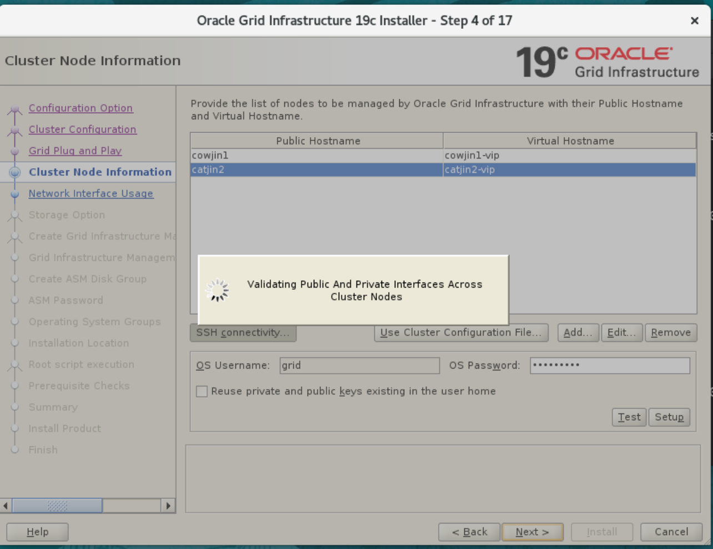Click the Install button
Screen dimensions: 713x549
click(x=602, y=532)
